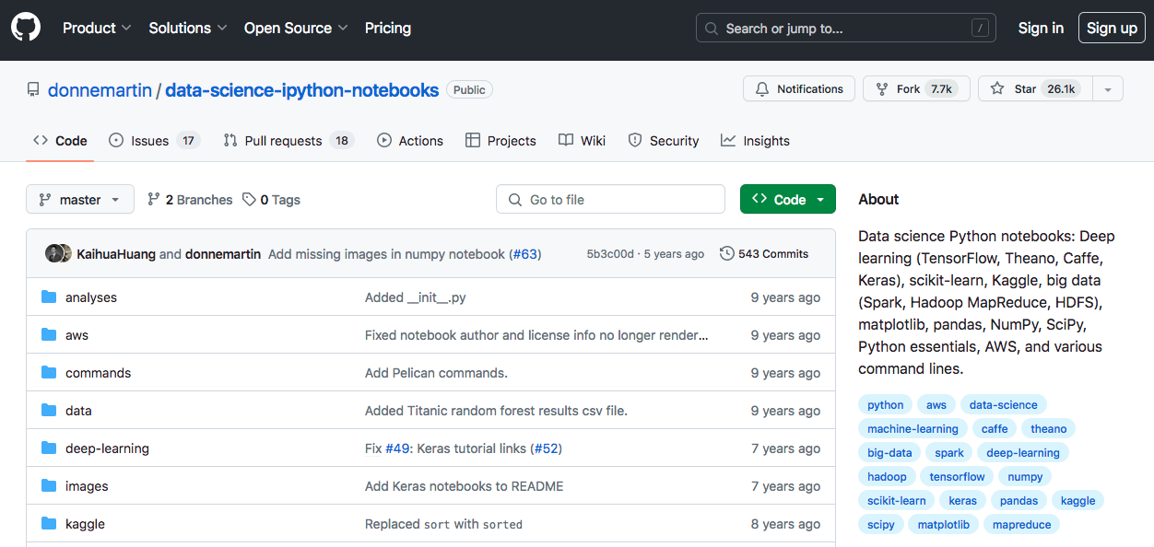The height and width of the screenshot is (547, 1154).
Task: Open the master branch selector
Action: (x=80, y=199)
